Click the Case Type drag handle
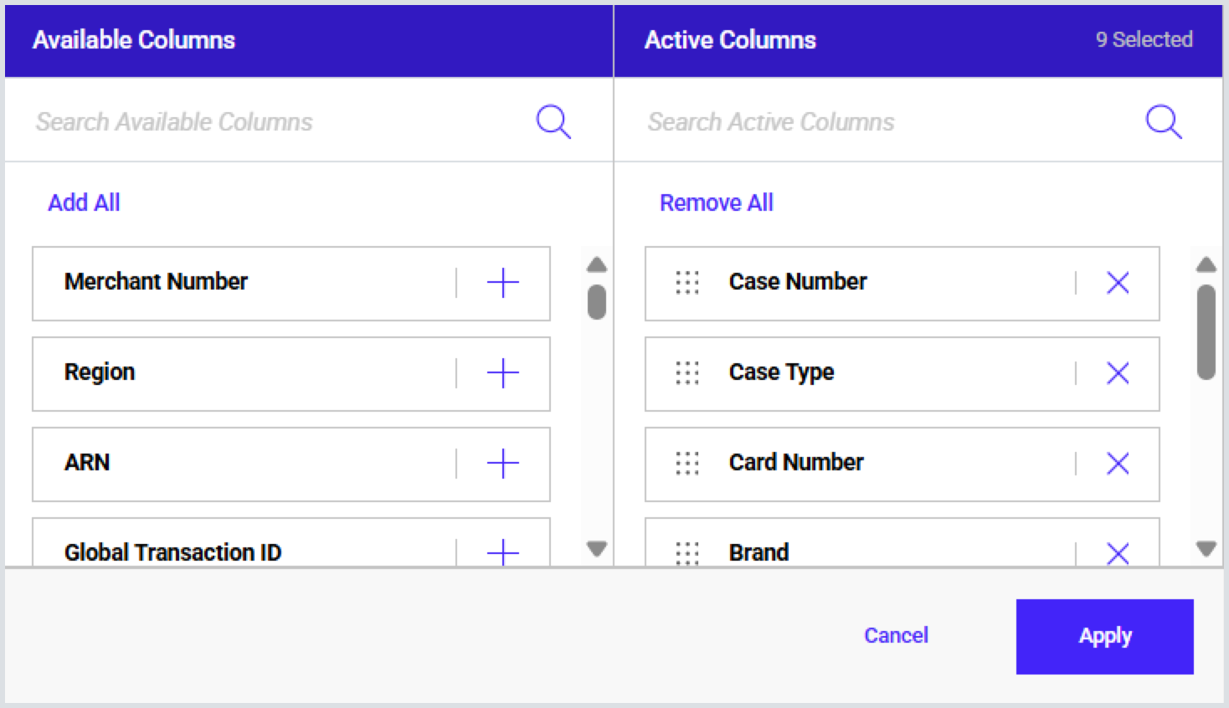Image resolution: width=1229 pixels, height=708 pixels. tap(686, 373)
